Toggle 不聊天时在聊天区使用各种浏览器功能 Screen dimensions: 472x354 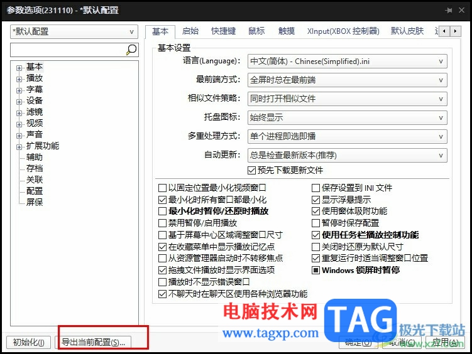[x=162, y=294]
